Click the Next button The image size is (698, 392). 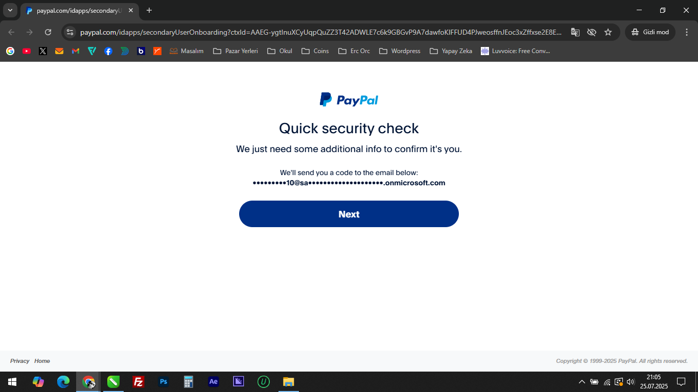349,214
